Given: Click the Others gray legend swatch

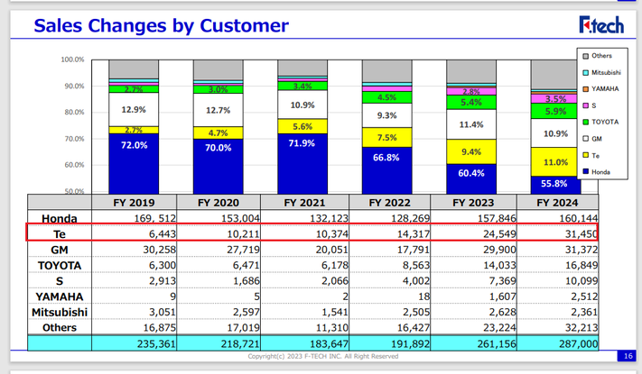Looking at the screenshot, I should pyautogui.click(x=585, y=56).
